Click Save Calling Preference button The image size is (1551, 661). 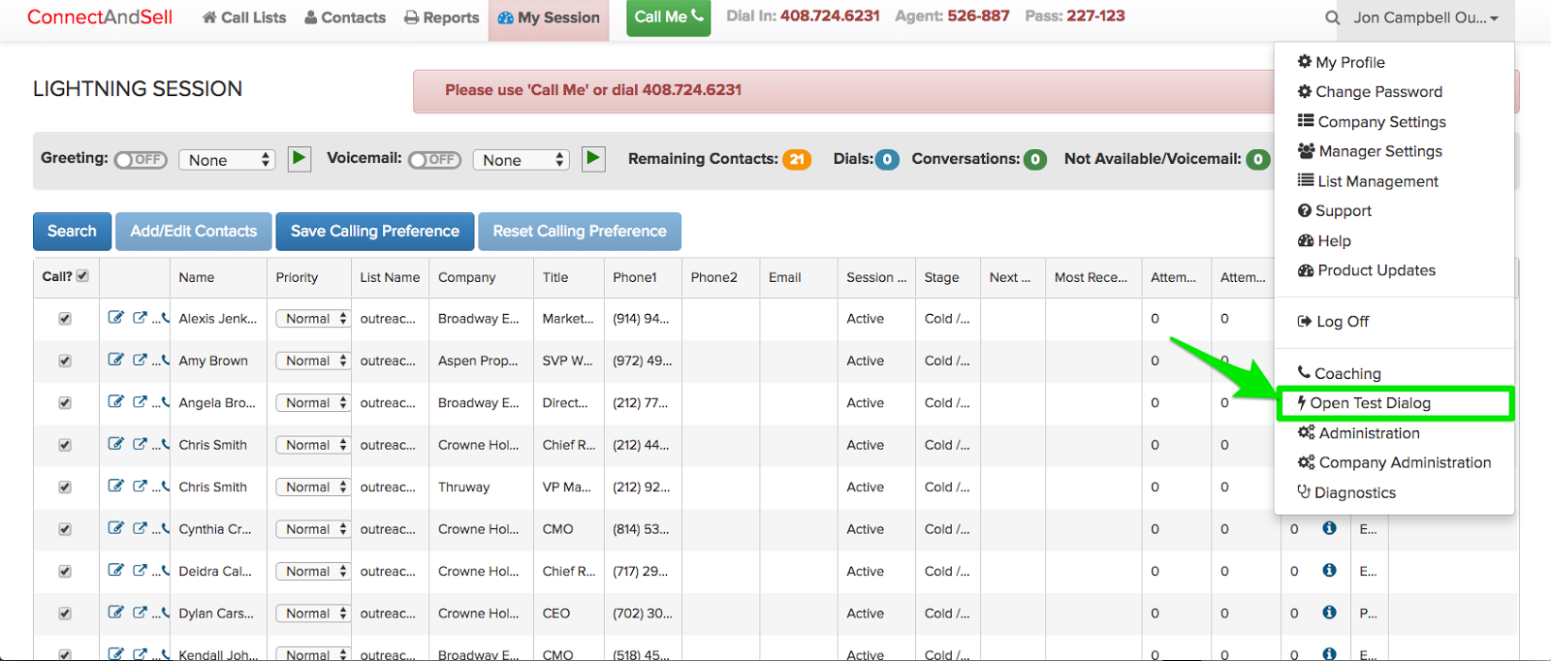pyautogui.click(x=375, y=231)
